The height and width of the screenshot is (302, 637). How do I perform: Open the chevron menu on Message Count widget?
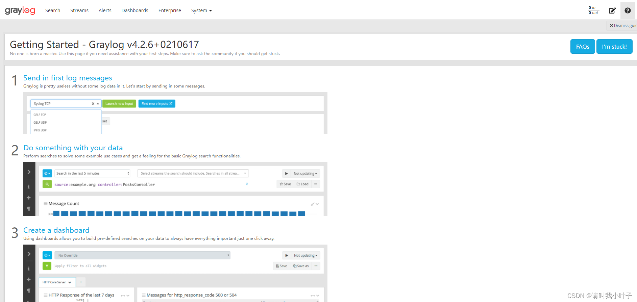click(317, 204)
